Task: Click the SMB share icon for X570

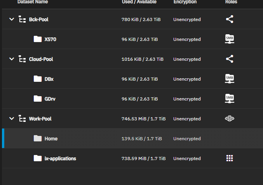Action: [x=230, y=39]
